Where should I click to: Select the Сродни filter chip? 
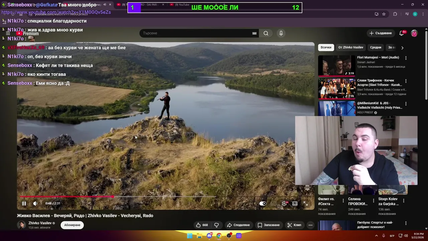(376, 48)
